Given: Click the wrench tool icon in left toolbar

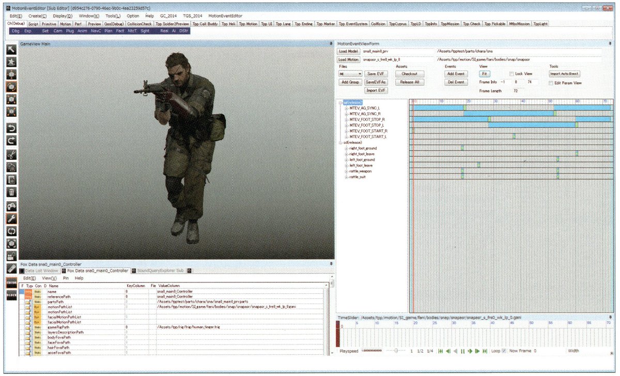Looking at the screenshot, I should [11, 218].
